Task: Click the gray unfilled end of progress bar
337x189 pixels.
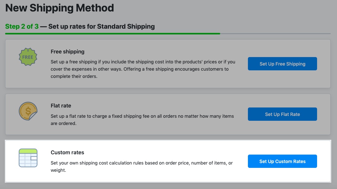Action: click(x=275, y=34)
